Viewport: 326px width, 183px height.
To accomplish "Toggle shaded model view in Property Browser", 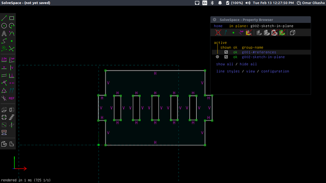I will point(259,32).
